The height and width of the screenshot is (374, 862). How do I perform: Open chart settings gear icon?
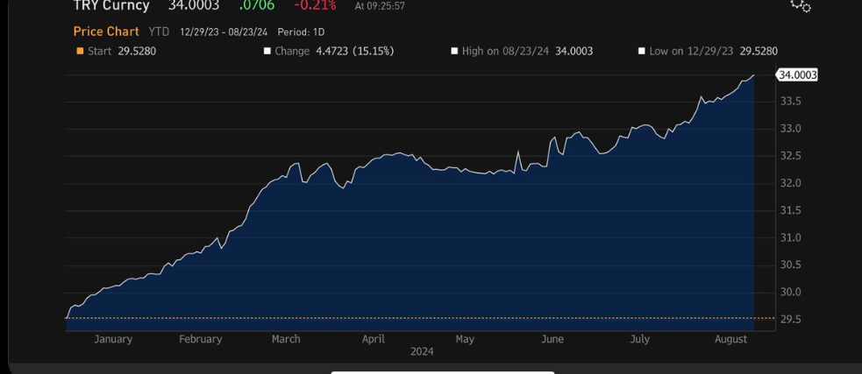[800, 6]
